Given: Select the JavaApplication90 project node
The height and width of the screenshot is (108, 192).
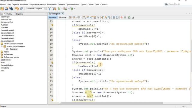Looking at the screenshot, I should [x=7, y=41].
